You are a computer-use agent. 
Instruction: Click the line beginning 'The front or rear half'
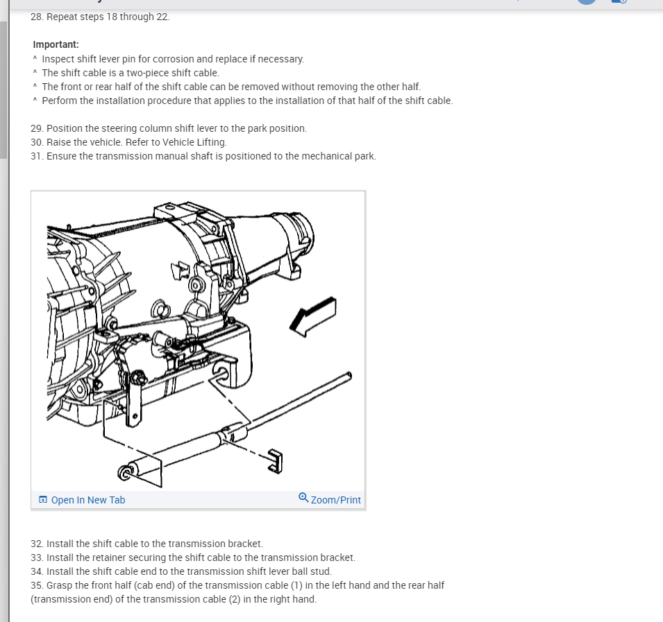click(231, 87)
